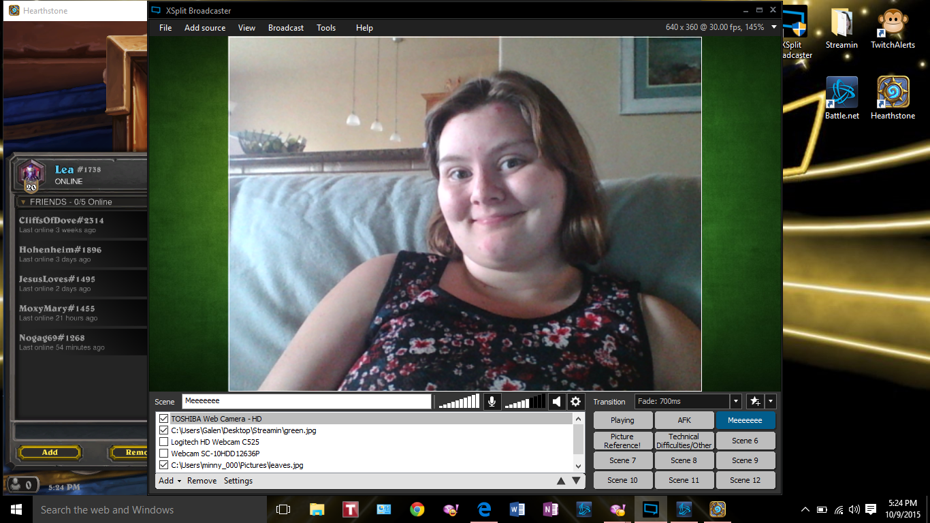Open the Tools menu
The width and height of the screenshot is (930, 523).
pyautogui.click(x=326, y=28)
